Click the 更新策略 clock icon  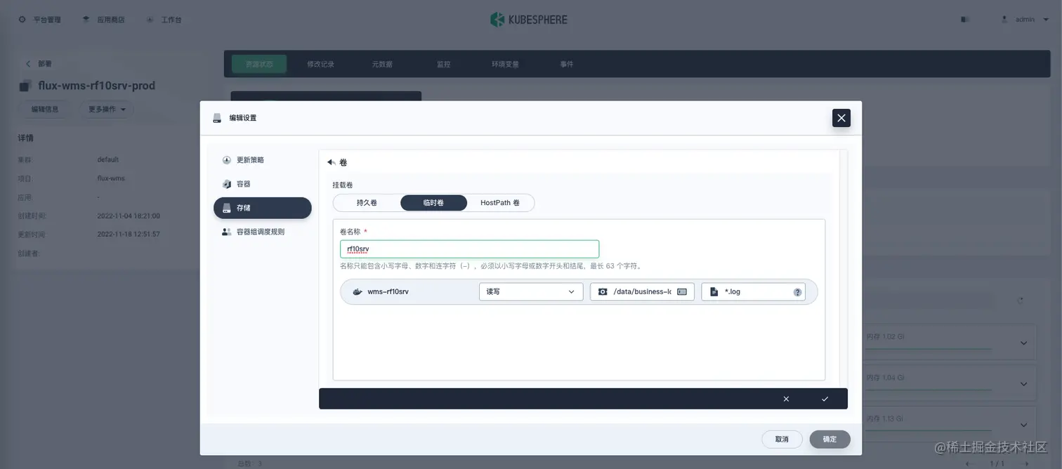point(227,160)
